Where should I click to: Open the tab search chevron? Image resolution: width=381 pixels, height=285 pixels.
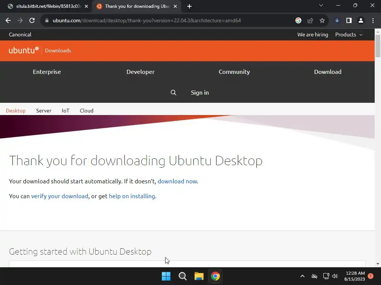coord(321,5)
